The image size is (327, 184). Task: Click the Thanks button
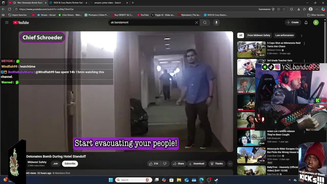(216, 164)
